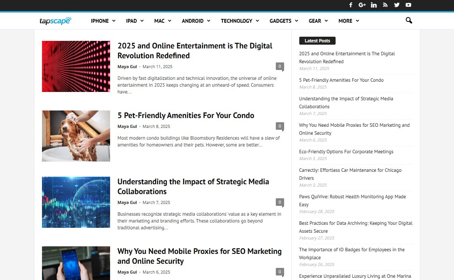Click sidebar date 'March 3, 2025'
Image resolution: width=454 pixels, height=280 pixels.
313,185
